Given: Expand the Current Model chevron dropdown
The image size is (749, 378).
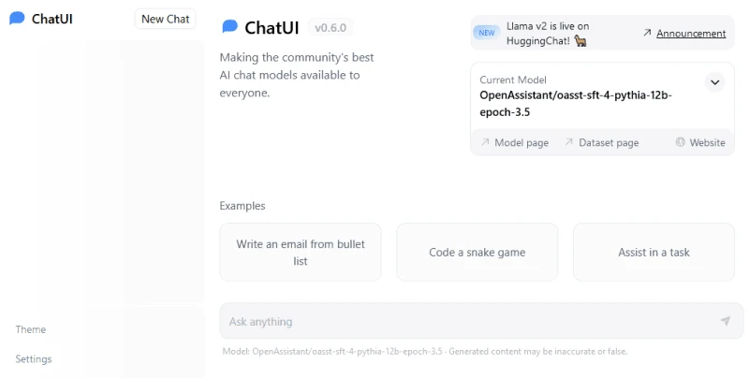Looking at the screenshot, I should 714,82.
